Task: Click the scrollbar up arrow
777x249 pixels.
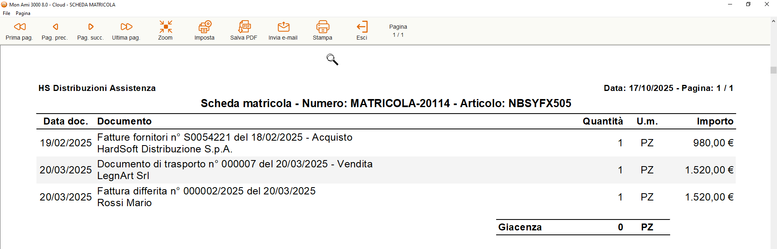Action: [x=773, y=21]
